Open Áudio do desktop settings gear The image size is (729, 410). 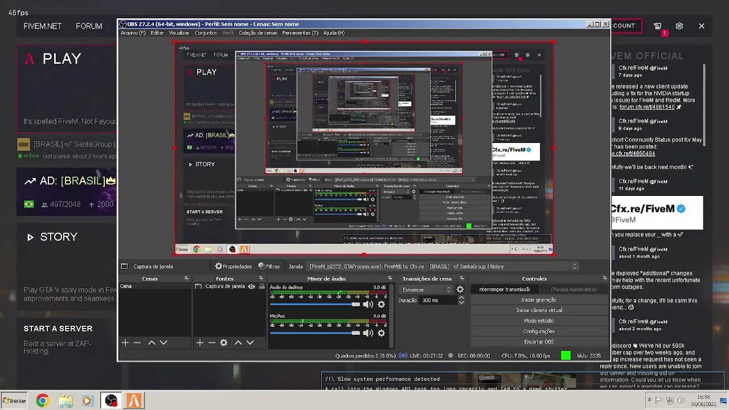coord(382,304)
